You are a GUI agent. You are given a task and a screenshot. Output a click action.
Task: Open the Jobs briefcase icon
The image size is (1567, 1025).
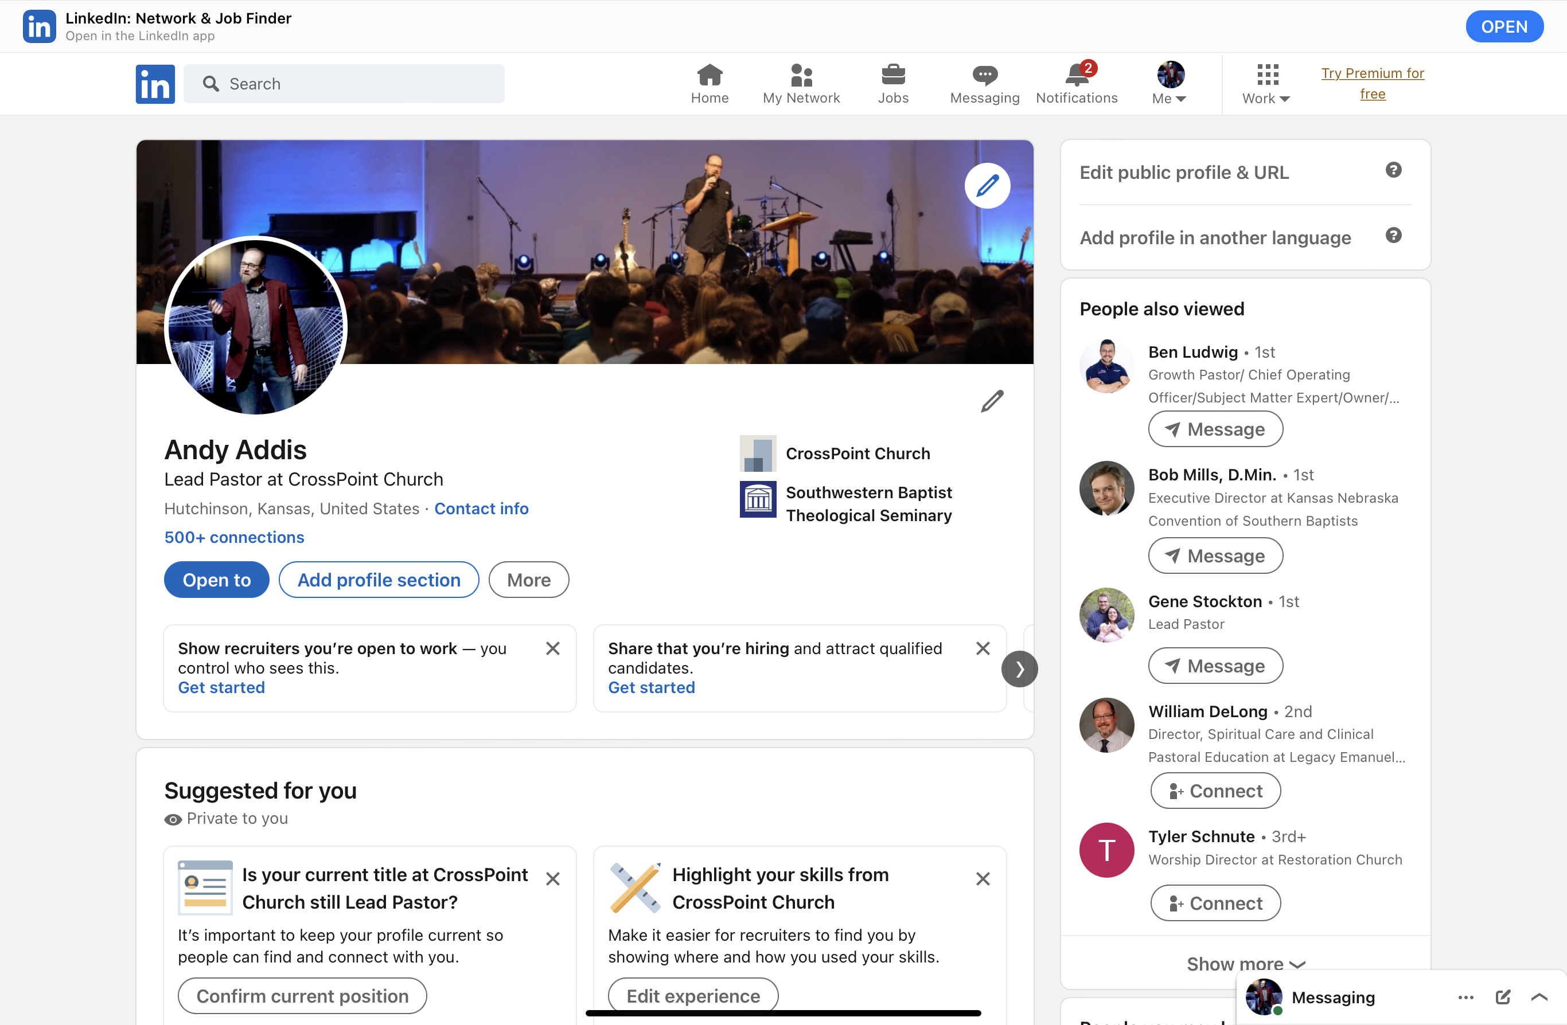pyautogui.click(x=893, y=76)
